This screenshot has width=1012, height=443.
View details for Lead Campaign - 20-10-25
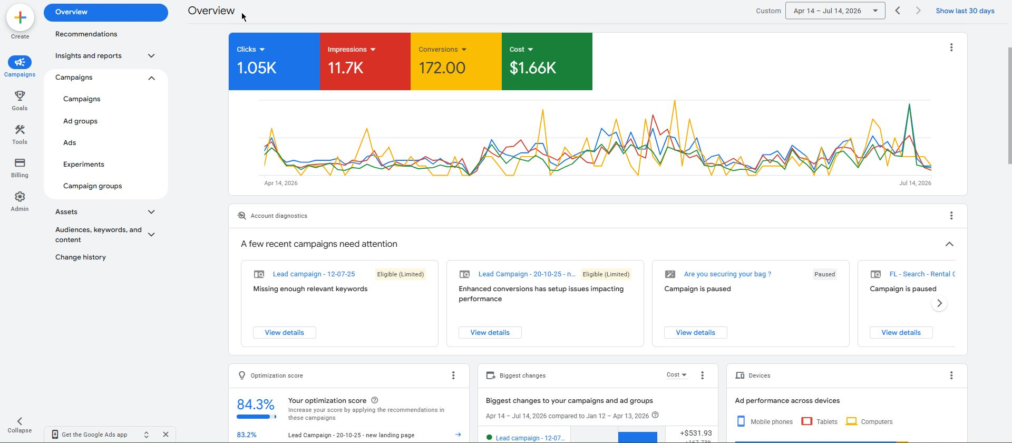pyautogui.click(x=490, y=333)
